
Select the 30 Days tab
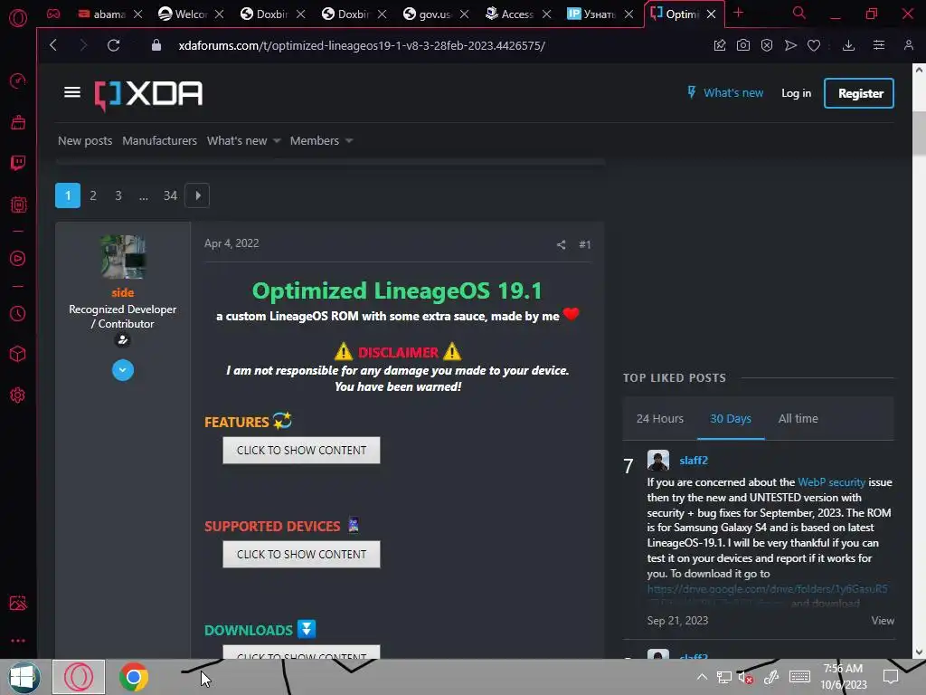(x=731, y=418)
